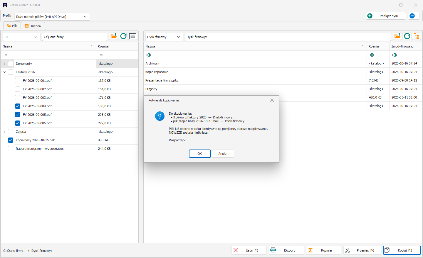Screen dimensions: 423x258
Task: Refresh the local file list
Action: tap(123, 36)
